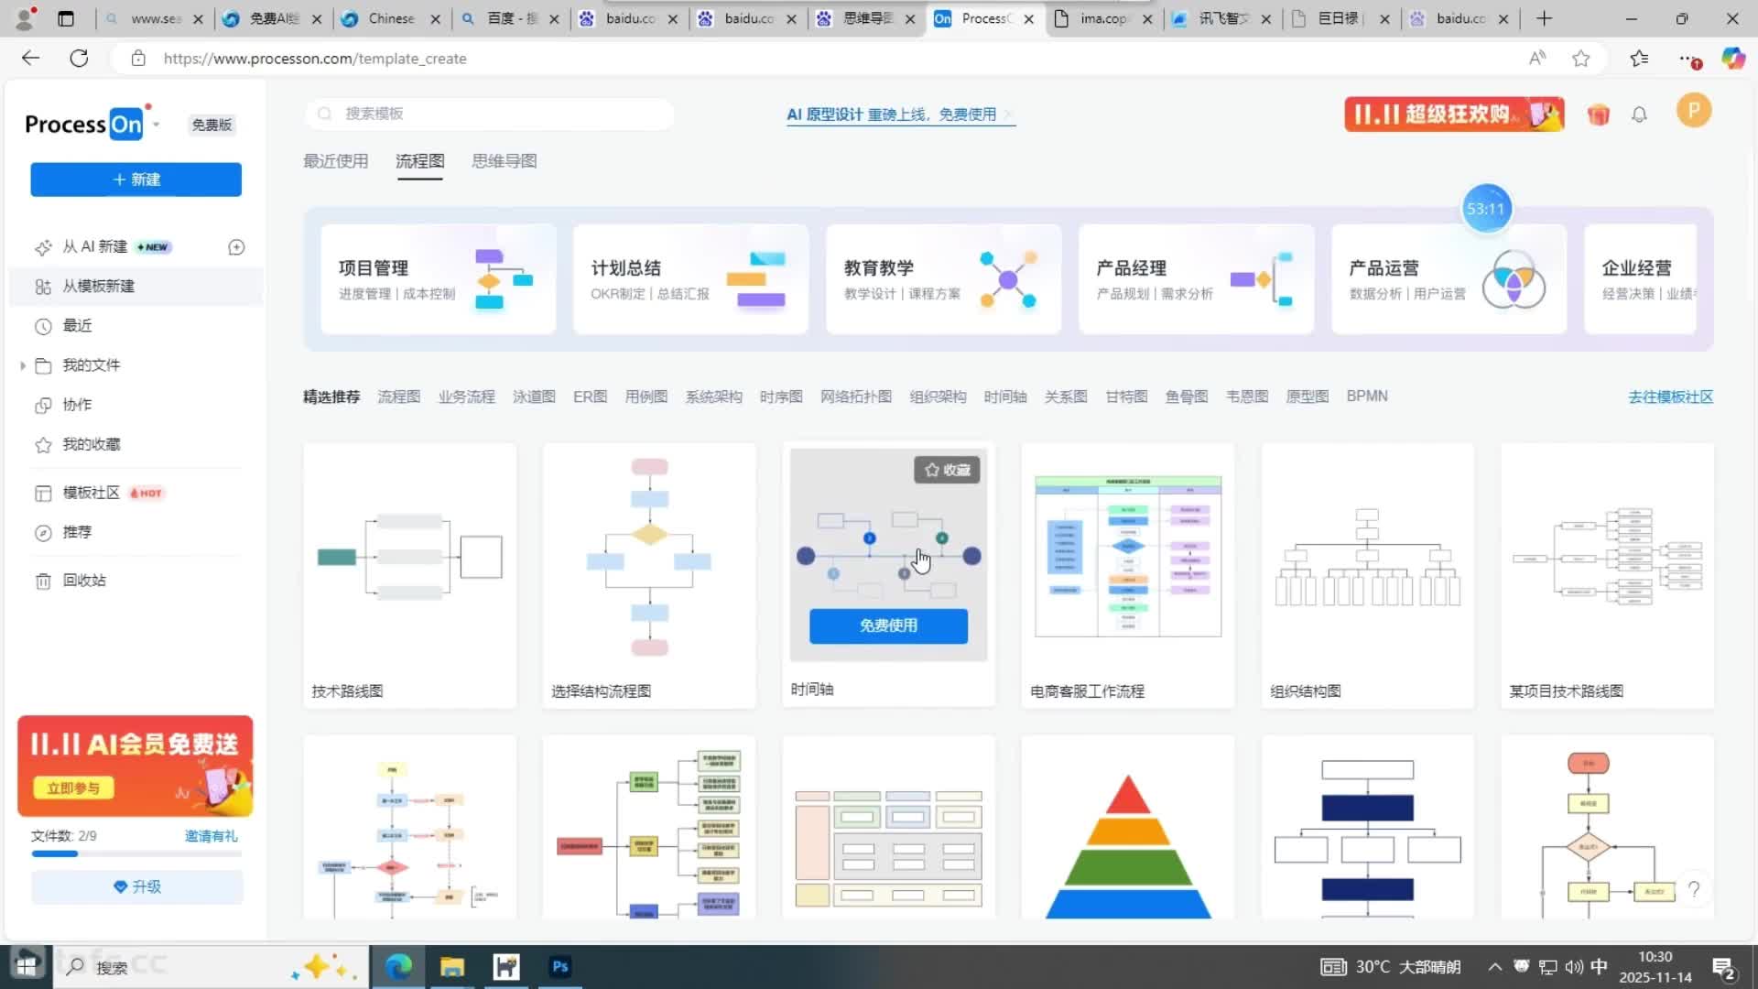This screenshot has width=1758, height=989.
Task: Click the 收藏 star on 时间轴 template
Action: 947,470
